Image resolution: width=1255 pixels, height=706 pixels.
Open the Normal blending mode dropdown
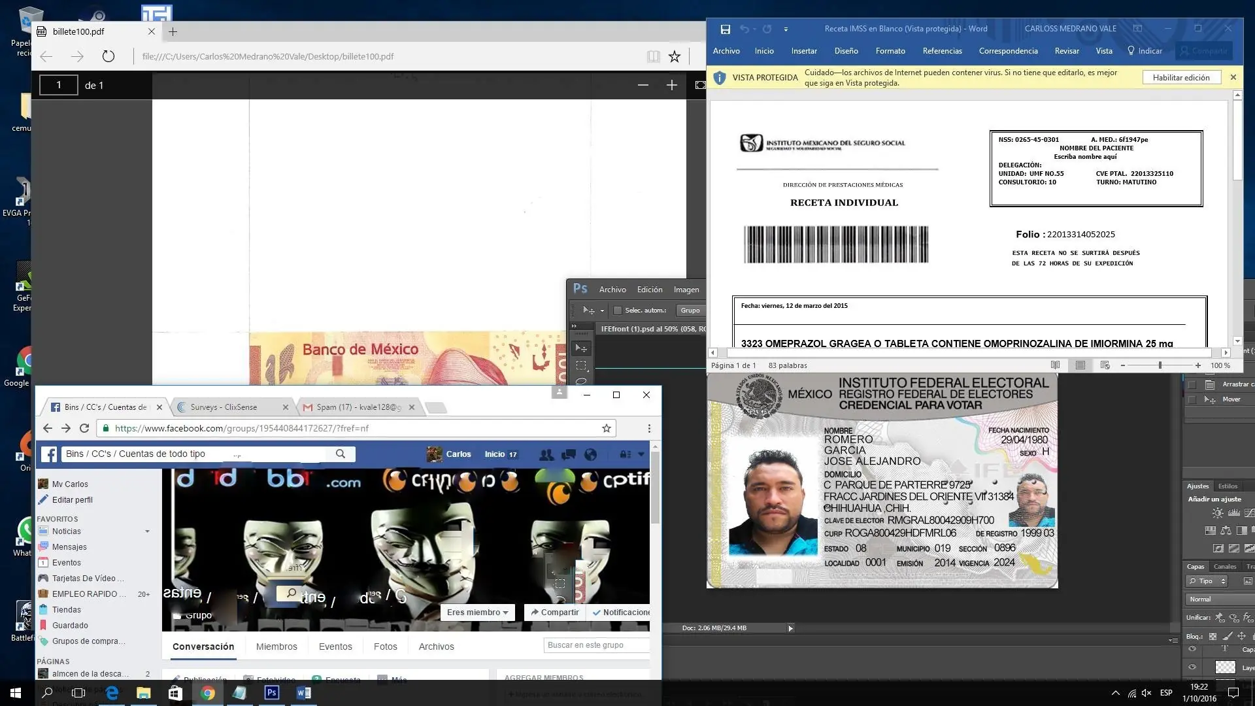(1220, 599)
